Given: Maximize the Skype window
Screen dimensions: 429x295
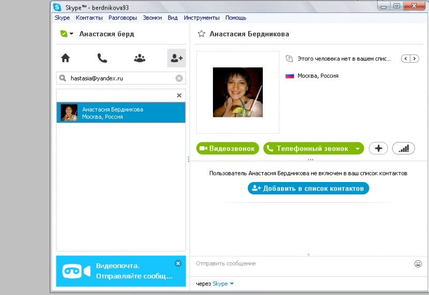Looking at the screenshot, I should click(397, 6).
